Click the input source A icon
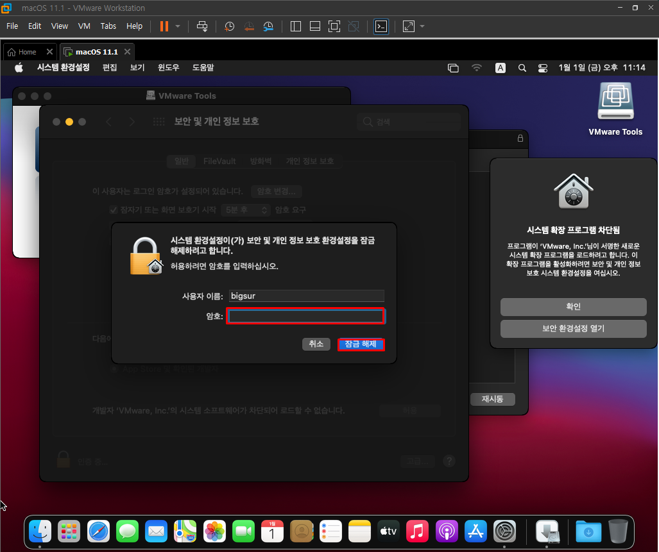Viewport: 659px width, 552px height. [x=500, y=68]
